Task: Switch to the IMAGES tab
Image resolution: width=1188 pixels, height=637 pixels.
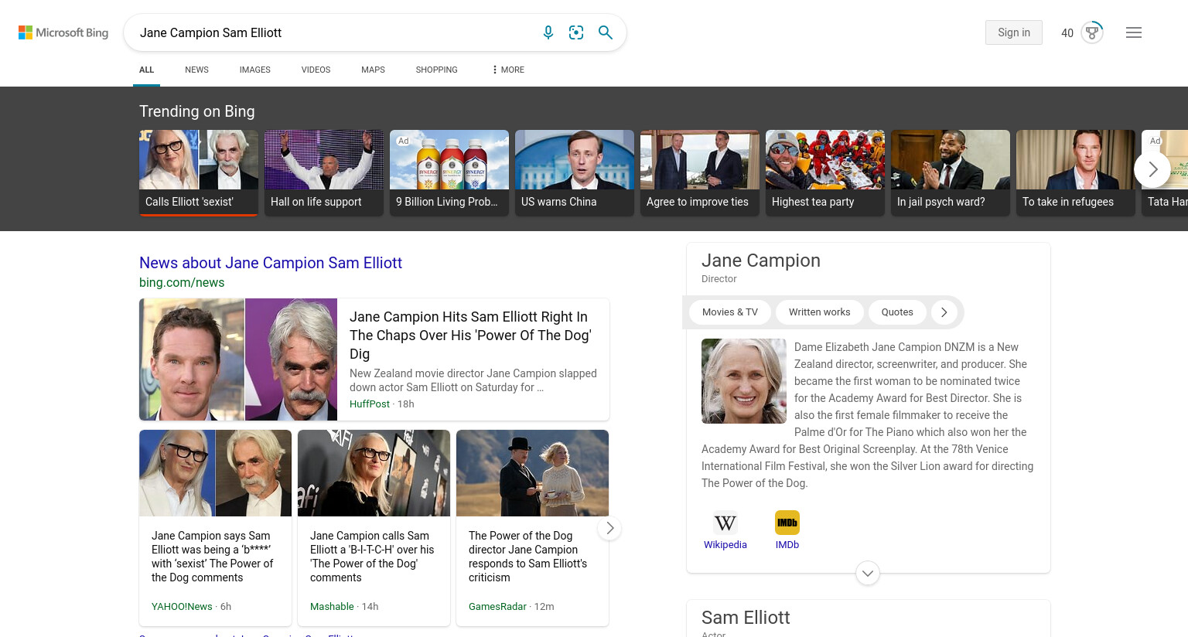Action: (255, 70)
